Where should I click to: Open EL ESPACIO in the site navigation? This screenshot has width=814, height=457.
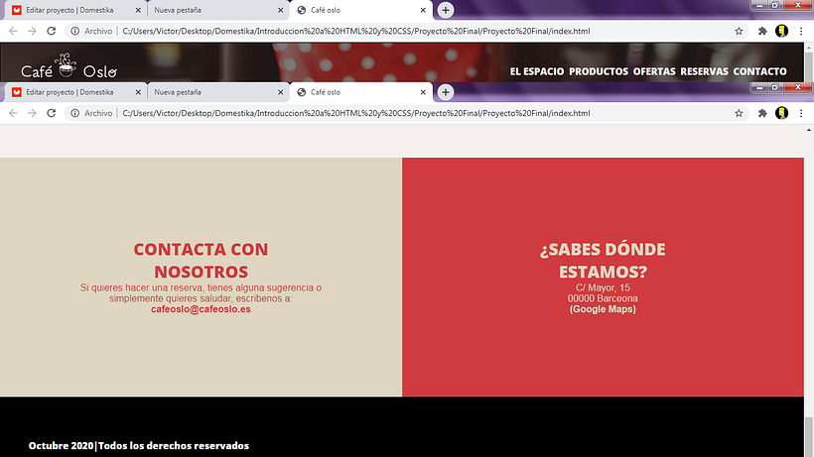(x=537, y=71)
